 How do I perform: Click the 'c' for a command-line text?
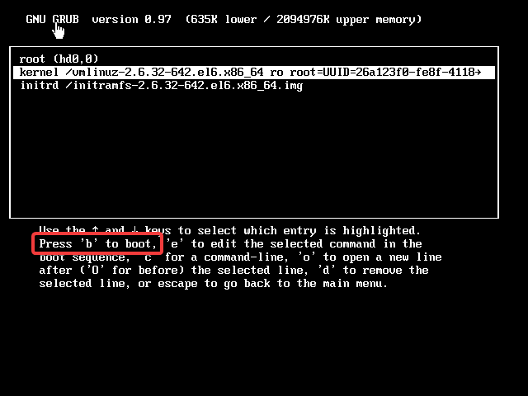(216, 257)
